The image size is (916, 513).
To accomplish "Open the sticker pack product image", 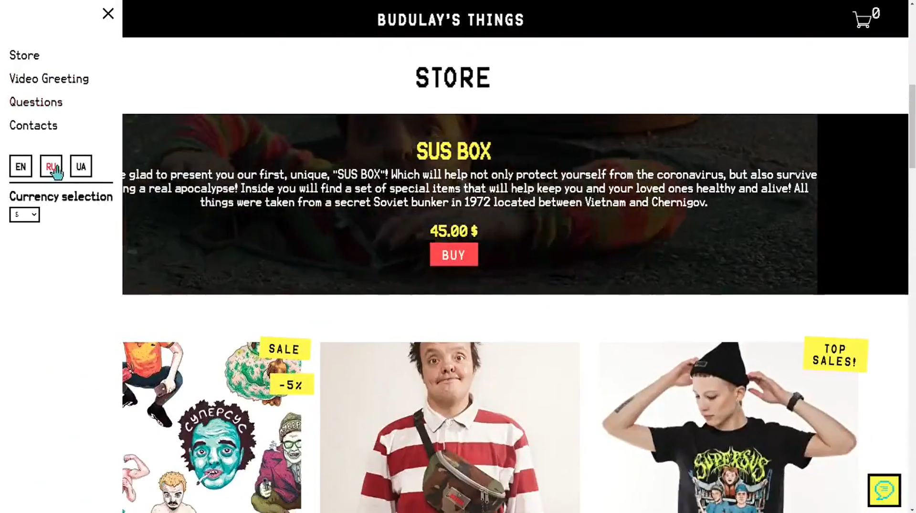I will [211, 427].
